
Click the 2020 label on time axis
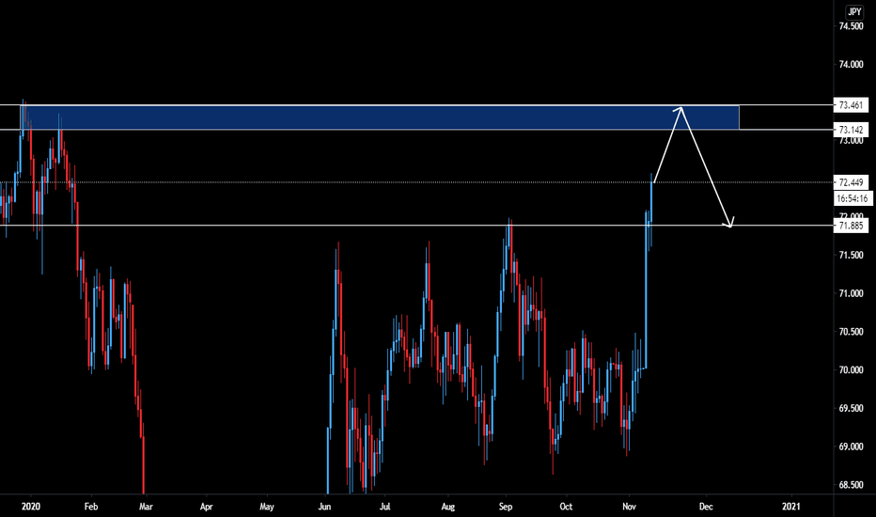[31, 507]
